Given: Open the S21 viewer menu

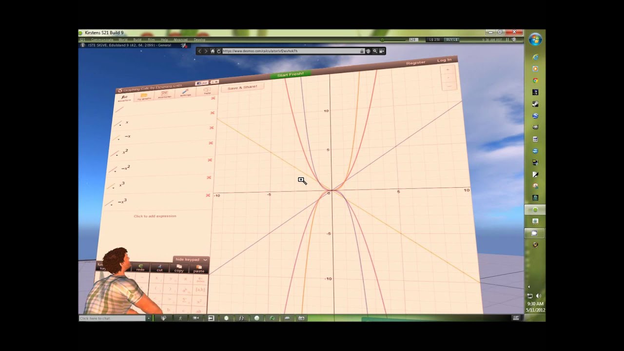Looking at the screenshot, I should click(x=82, y=39).
